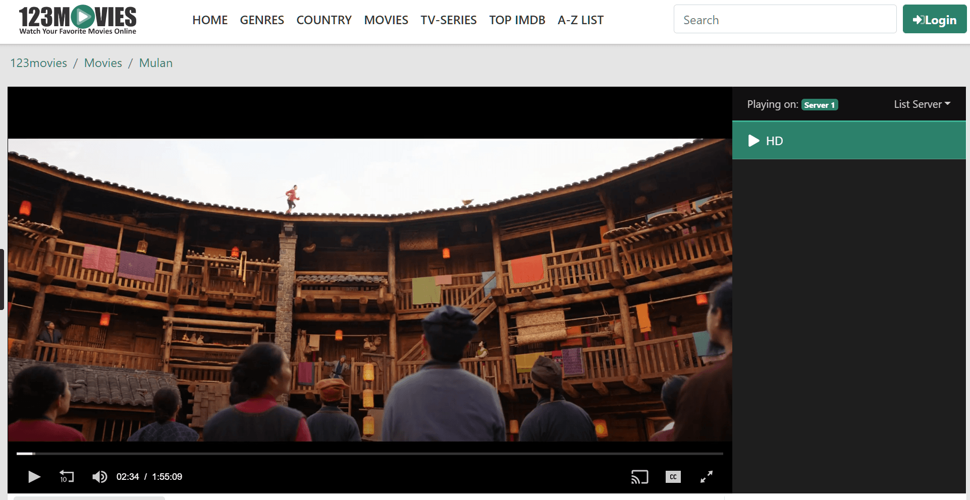970x500 pixels.
Task: Click the 123Movies logo
Action: [x=78, y=20]
